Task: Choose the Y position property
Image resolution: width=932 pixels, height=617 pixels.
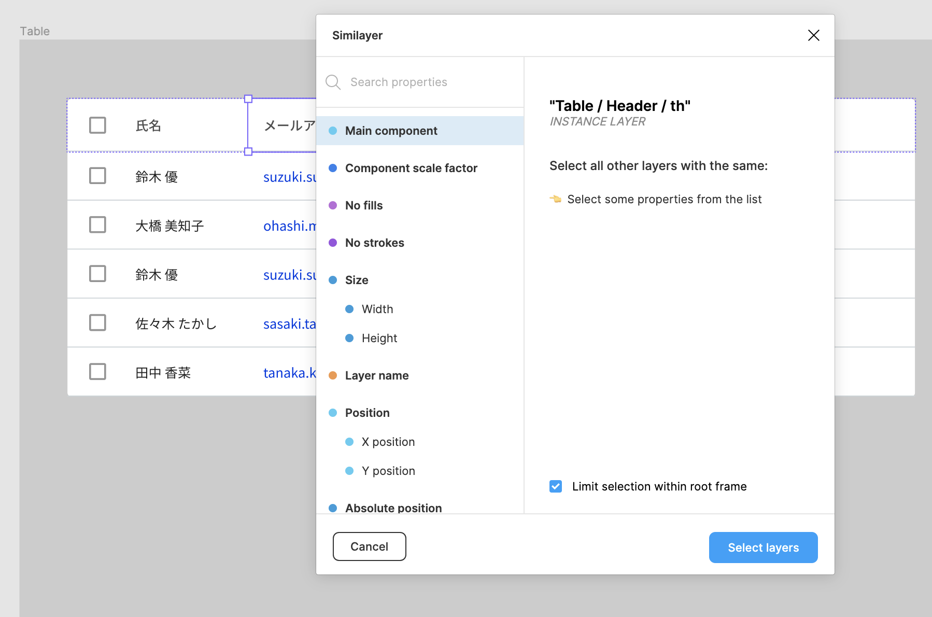Action: pos(388,471)
